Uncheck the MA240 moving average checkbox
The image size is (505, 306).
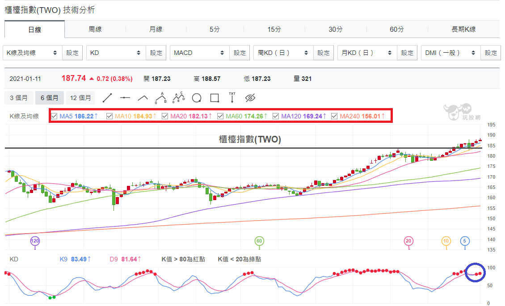334,116
